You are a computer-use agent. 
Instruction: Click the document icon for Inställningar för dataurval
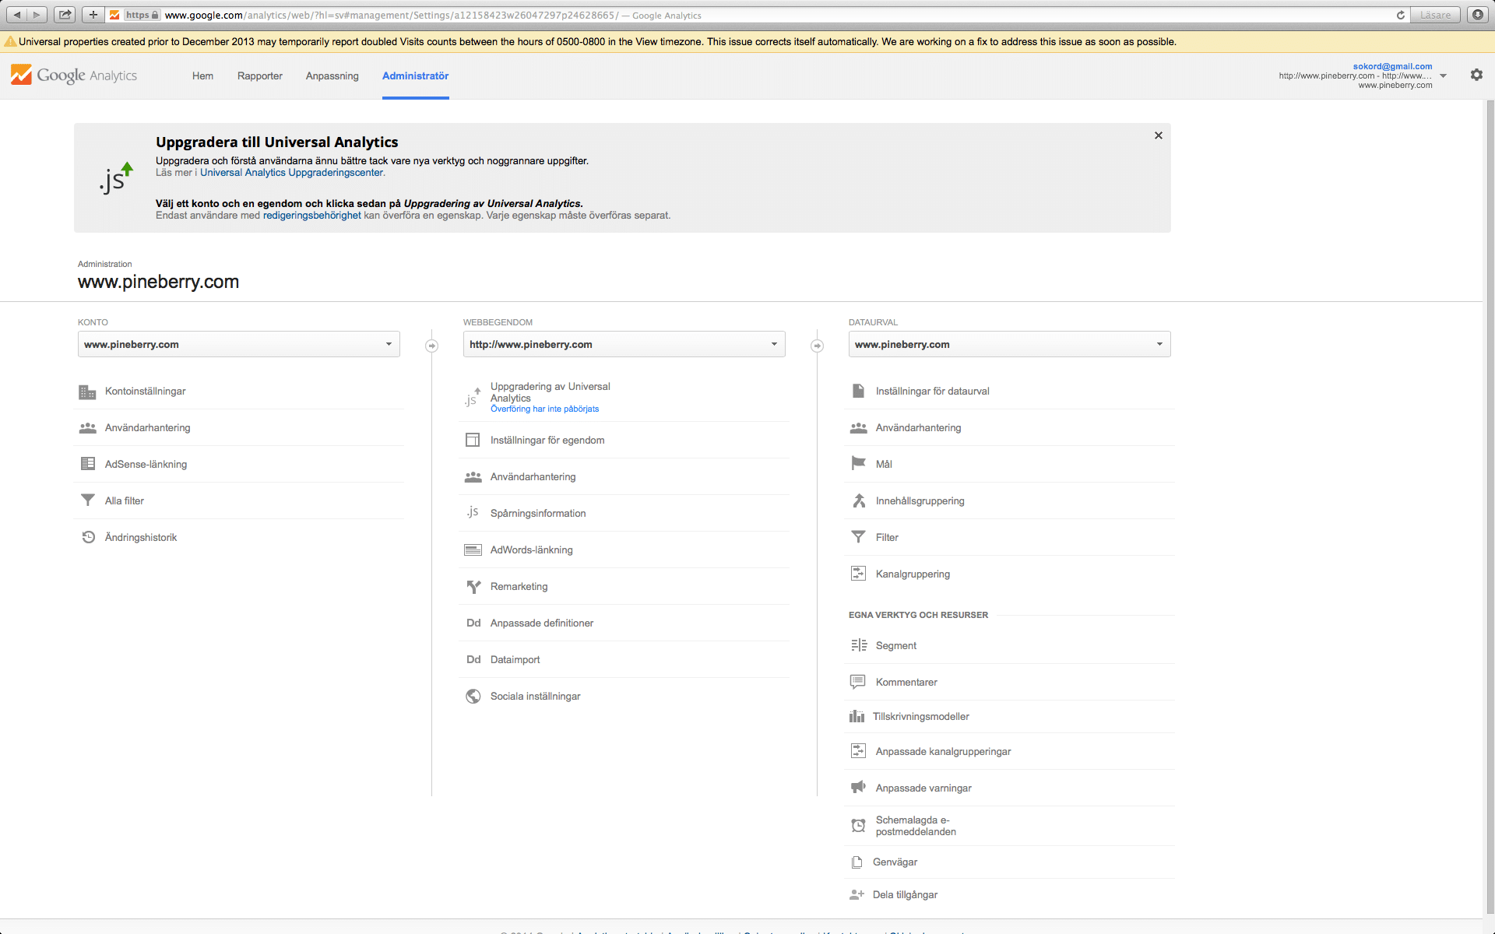(858, 391)
